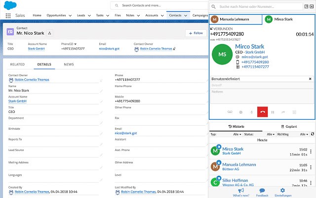
Task: Put the call on hold
Action: click(273, 112)
